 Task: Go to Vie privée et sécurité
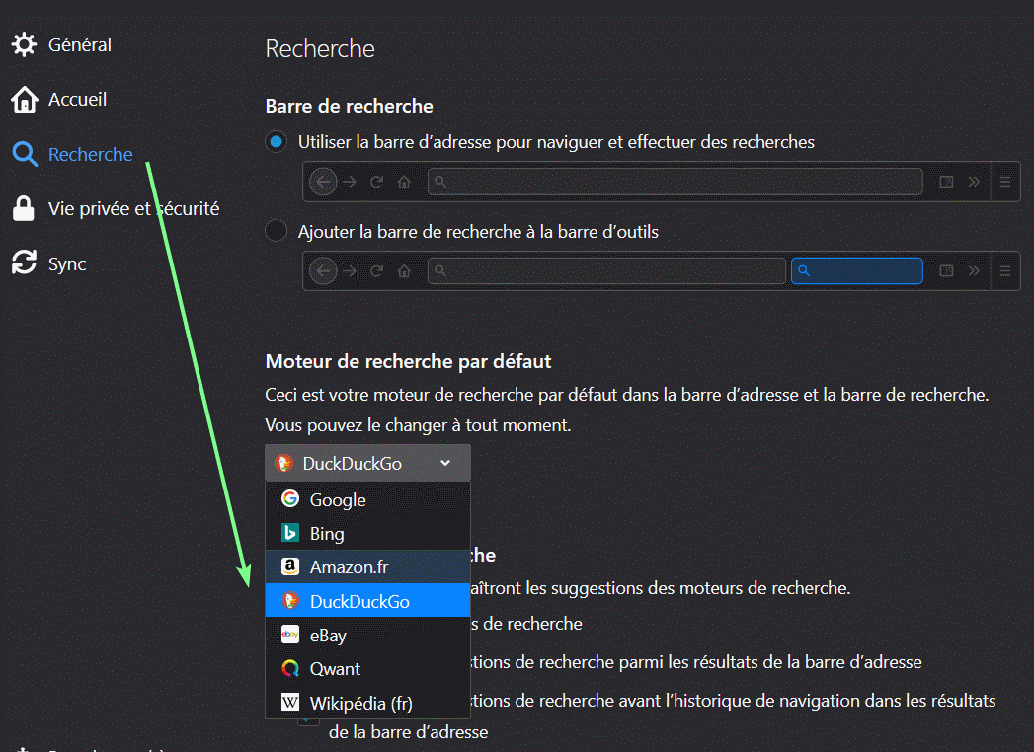point(133,209)
